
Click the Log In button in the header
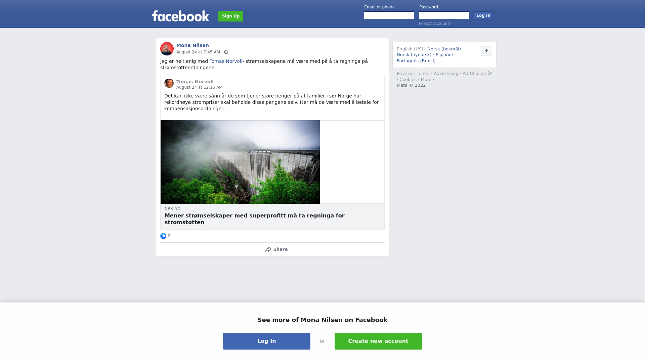tap(483, 15)
